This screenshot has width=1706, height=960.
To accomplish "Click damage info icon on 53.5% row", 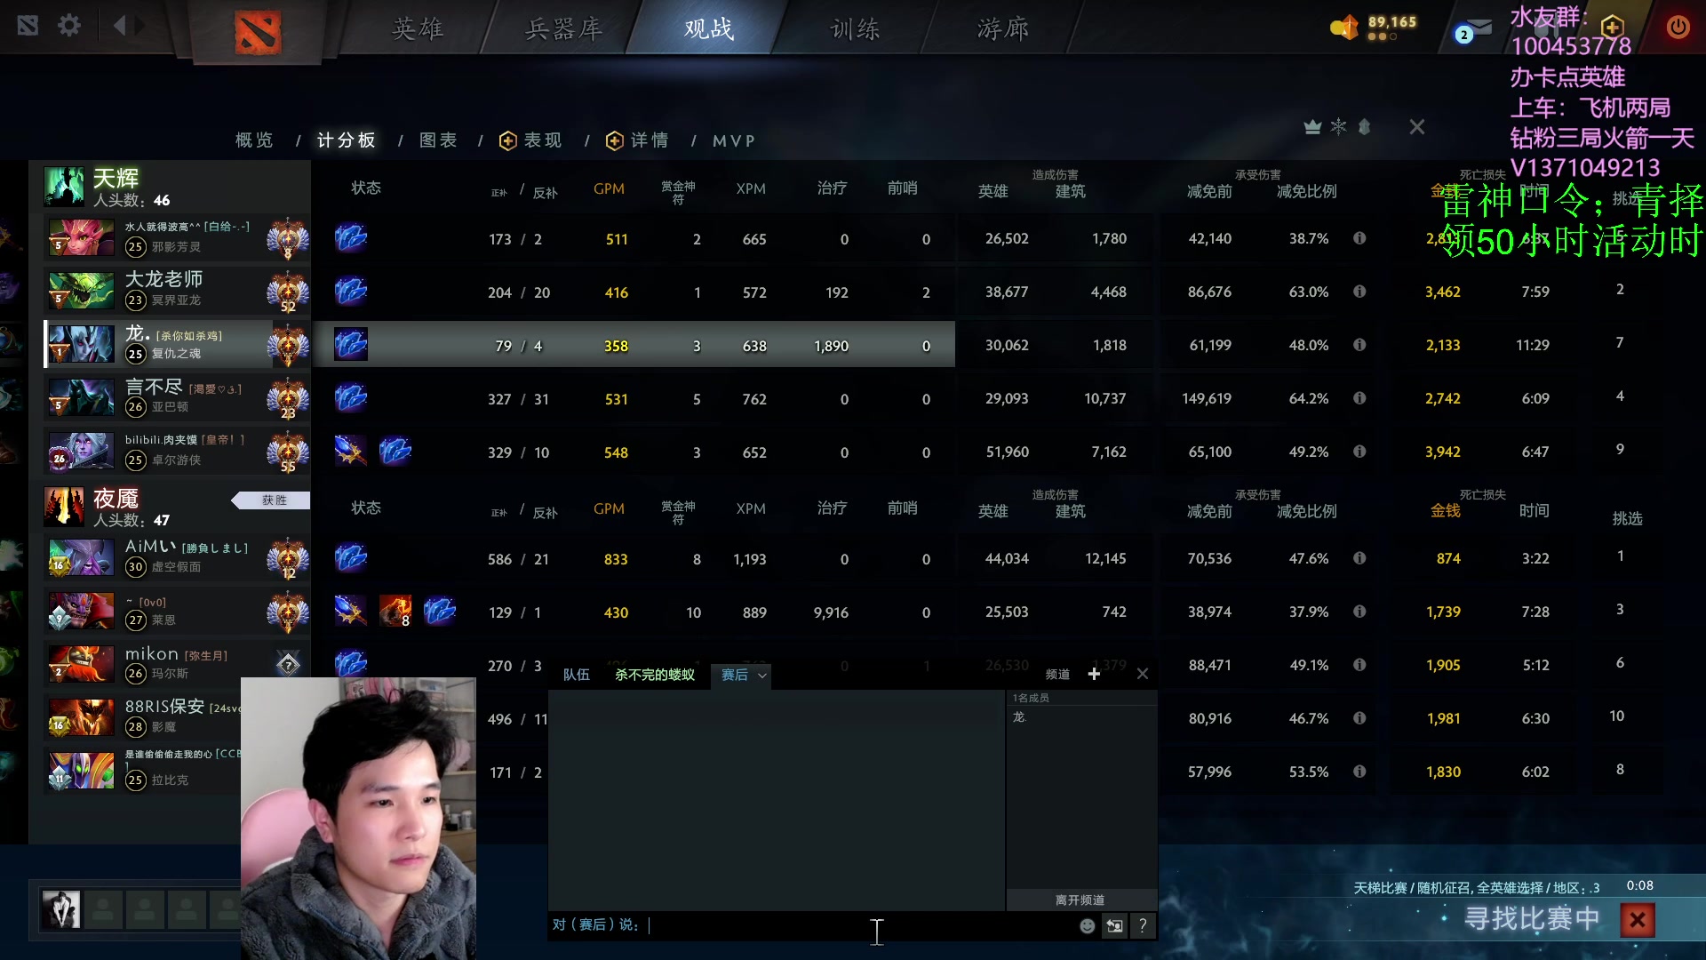I will (1359, 772).
